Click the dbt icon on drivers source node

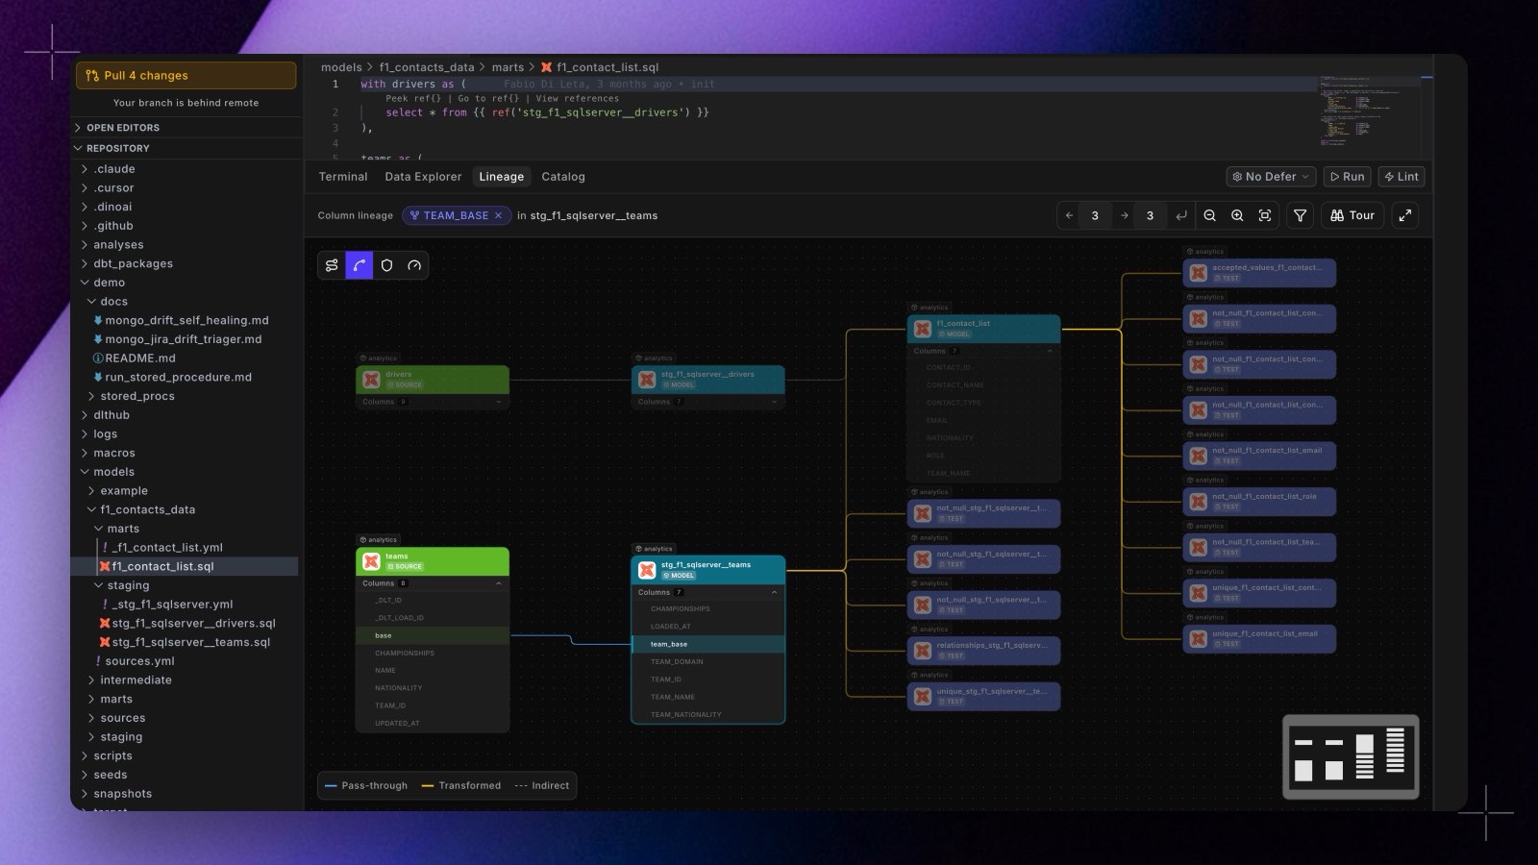tap(371, 380)
